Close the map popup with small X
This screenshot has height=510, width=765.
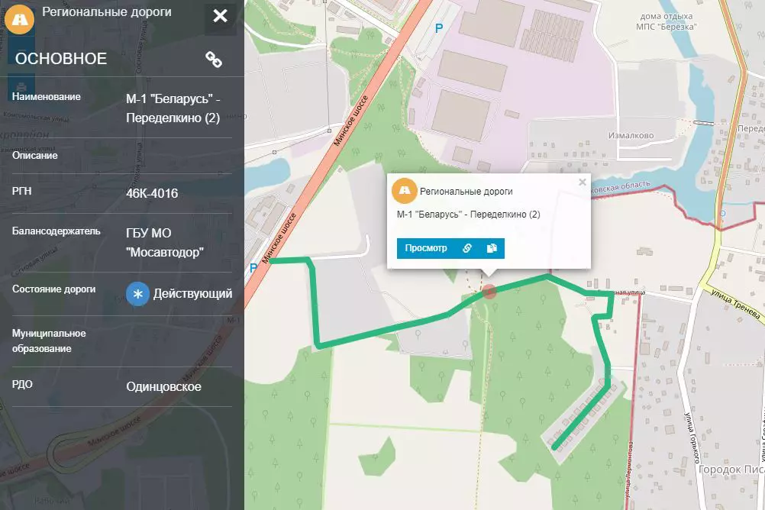click(582, 182)
